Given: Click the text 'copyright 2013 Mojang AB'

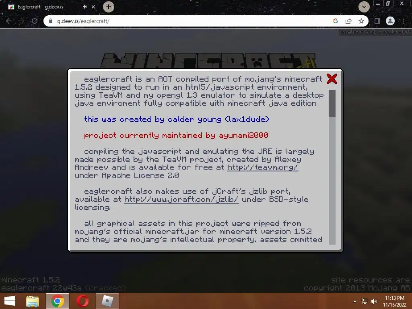Looking at the screenshot, I should 356,288.
